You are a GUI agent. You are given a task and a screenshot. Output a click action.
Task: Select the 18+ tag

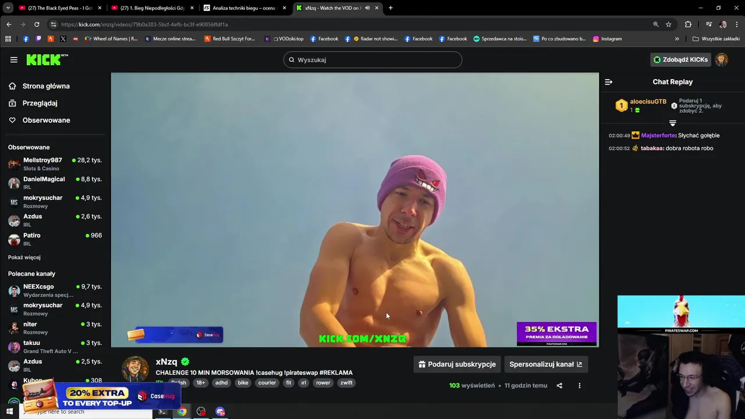(x=200, y=383)
